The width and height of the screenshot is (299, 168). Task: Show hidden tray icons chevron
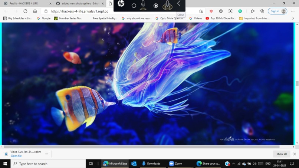click(x=233, y=164)
